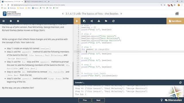Click the Console header label

tap(80, 83)
